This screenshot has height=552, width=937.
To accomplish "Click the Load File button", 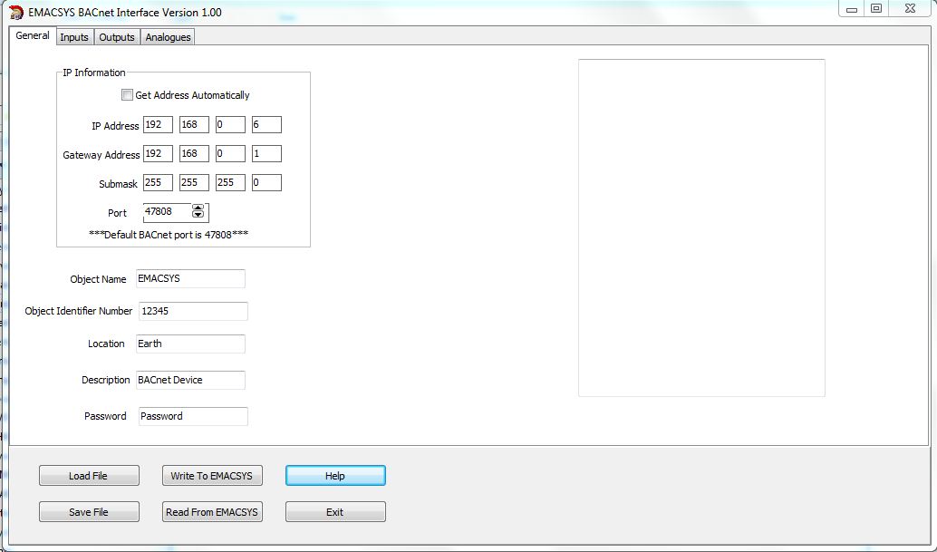I will [89, 476].
